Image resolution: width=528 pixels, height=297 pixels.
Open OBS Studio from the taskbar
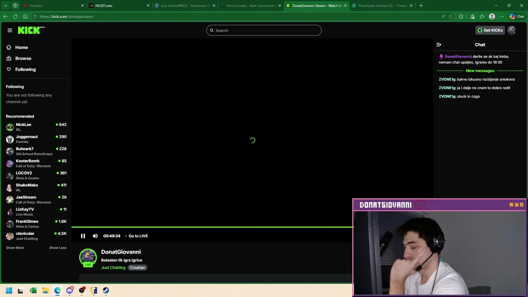(82, 290)
